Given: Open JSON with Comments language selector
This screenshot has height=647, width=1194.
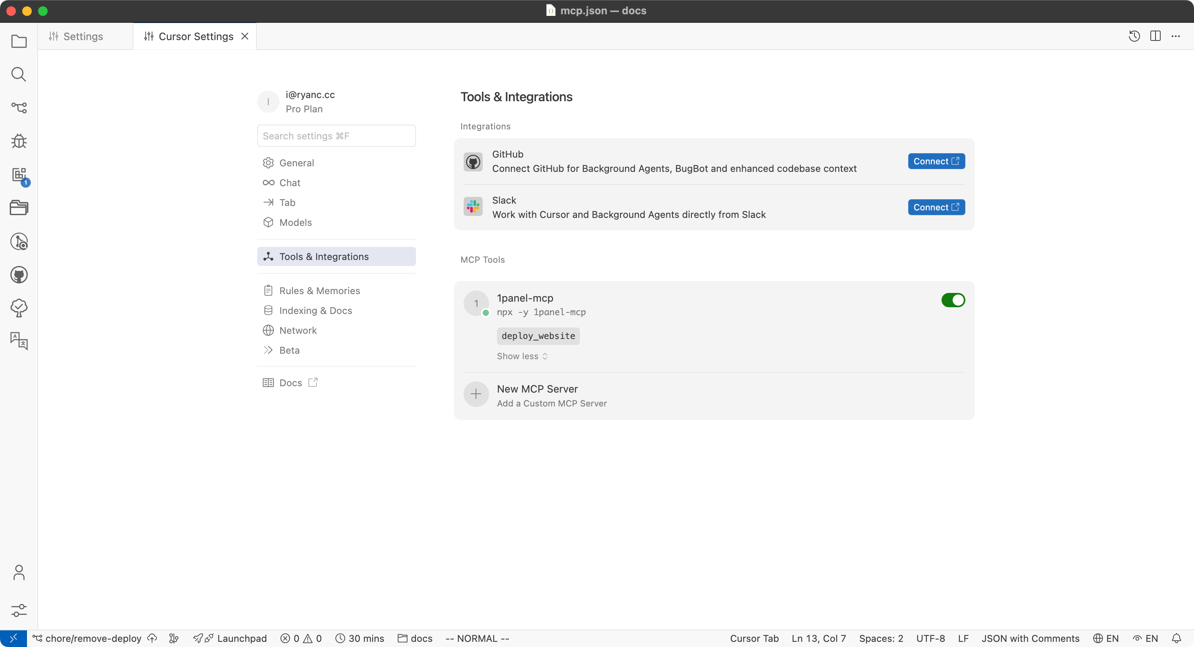Looking at the screenshot, I should point(1030,638).
